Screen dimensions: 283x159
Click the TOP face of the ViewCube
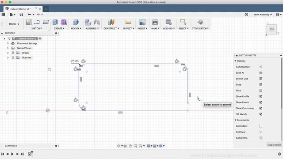coord(272,29)
